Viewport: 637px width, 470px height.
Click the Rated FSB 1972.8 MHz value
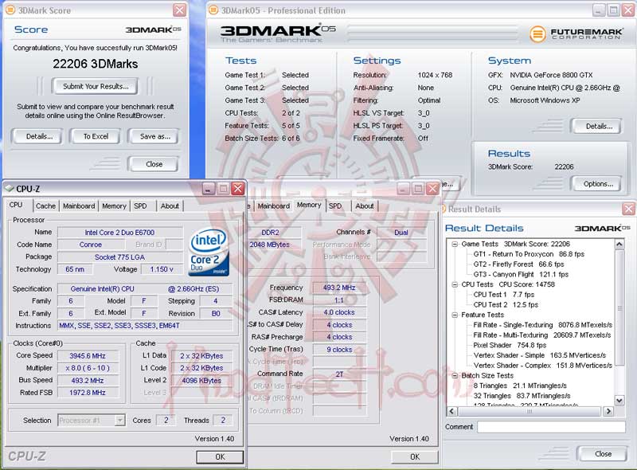[x=88, y=393]
